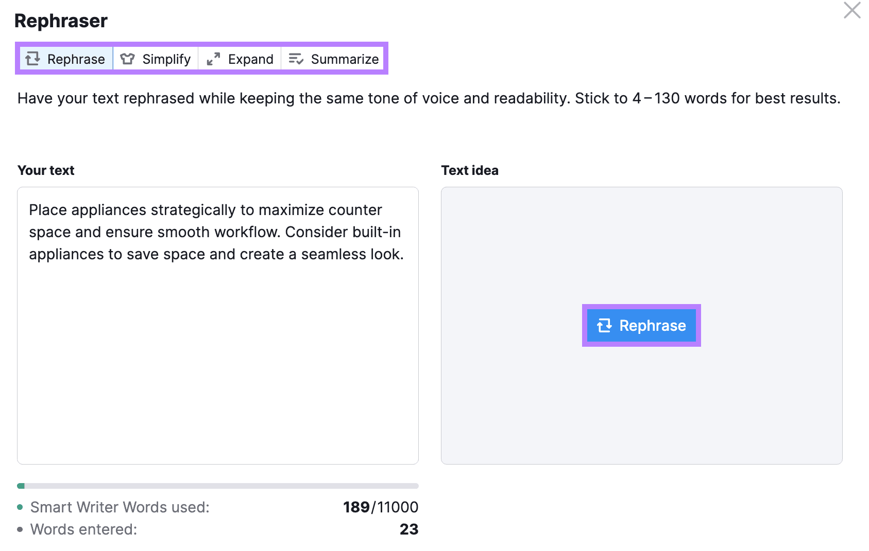This screenshot has width=869, height=551.
Task: Click the Smart Writer words usage progress bar
Action: point(217,486)
